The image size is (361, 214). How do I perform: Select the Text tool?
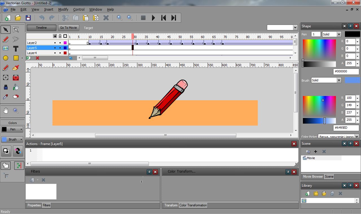[x=16, y=48]
